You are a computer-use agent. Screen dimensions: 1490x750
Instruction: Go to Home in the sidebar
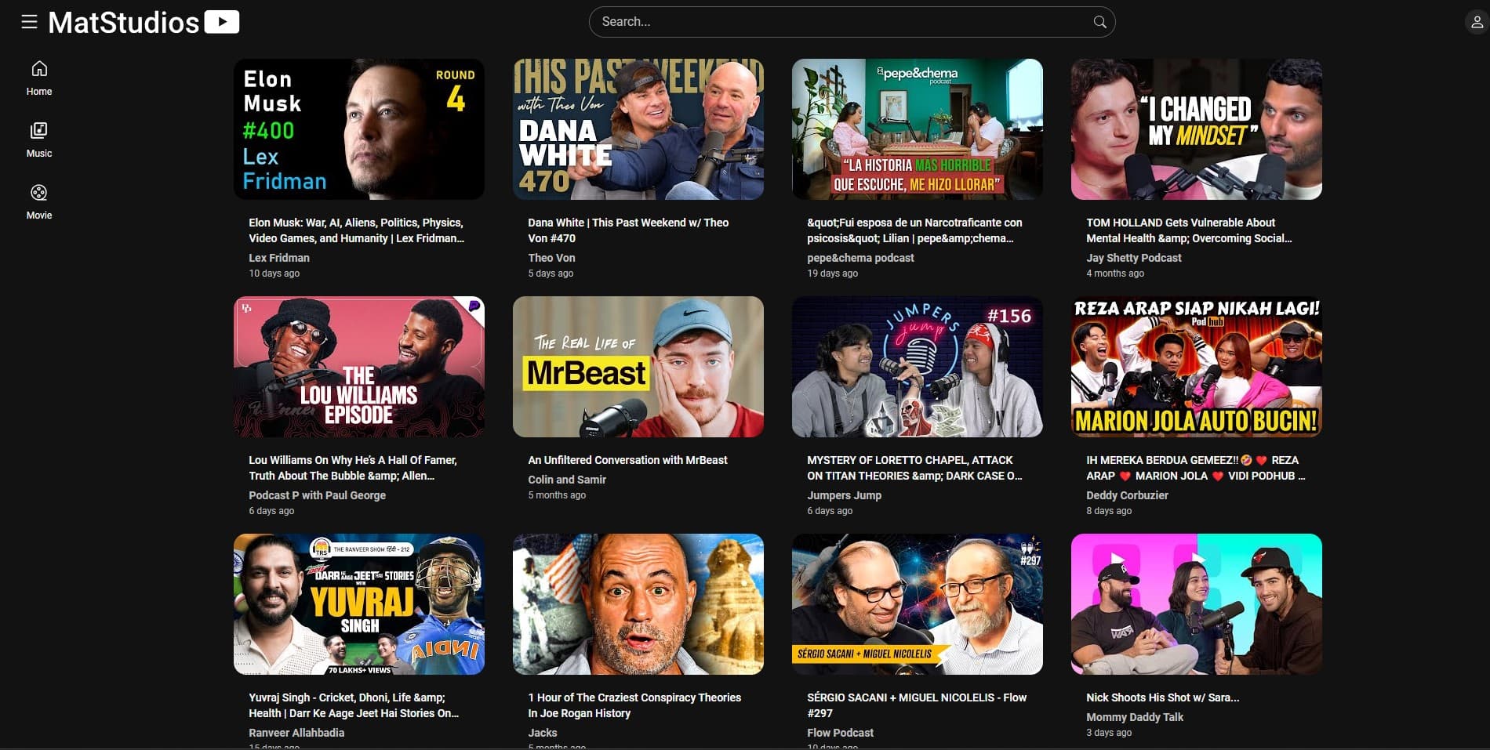[x=39, y=78]
